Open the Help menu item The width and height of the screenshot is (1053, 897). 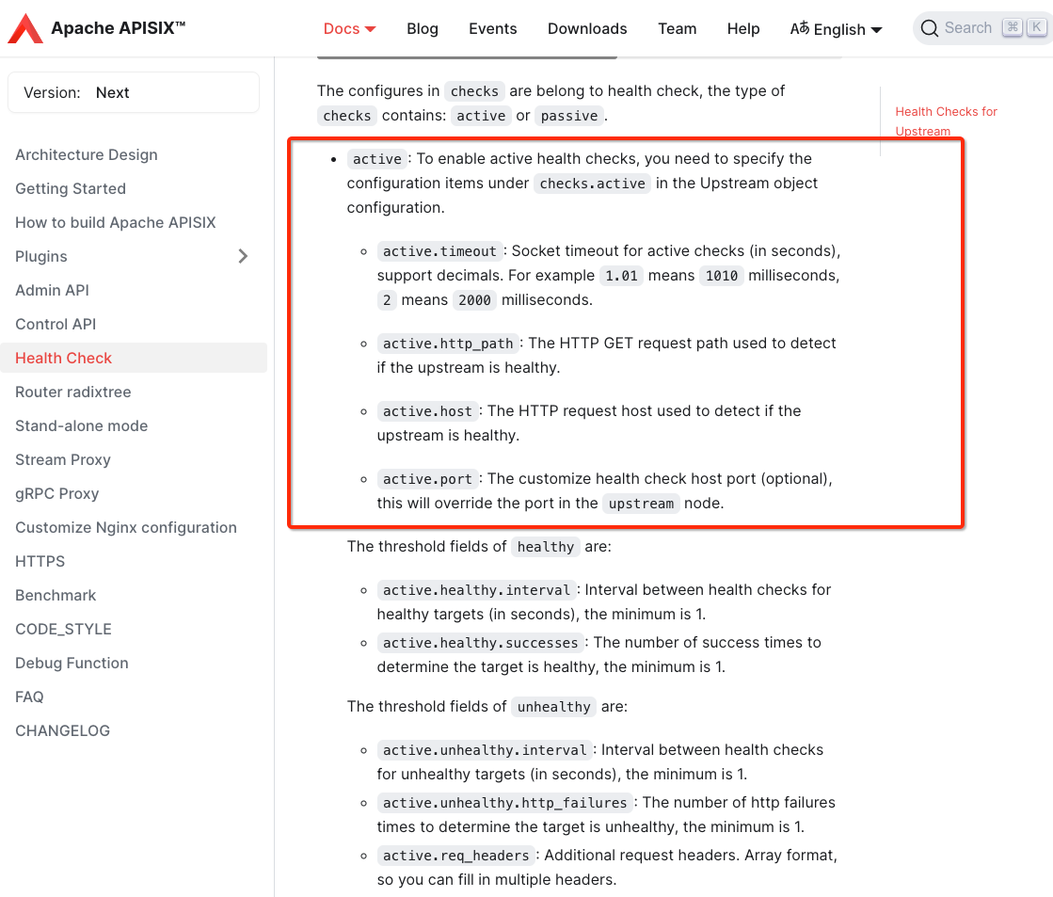click(743, 29)
